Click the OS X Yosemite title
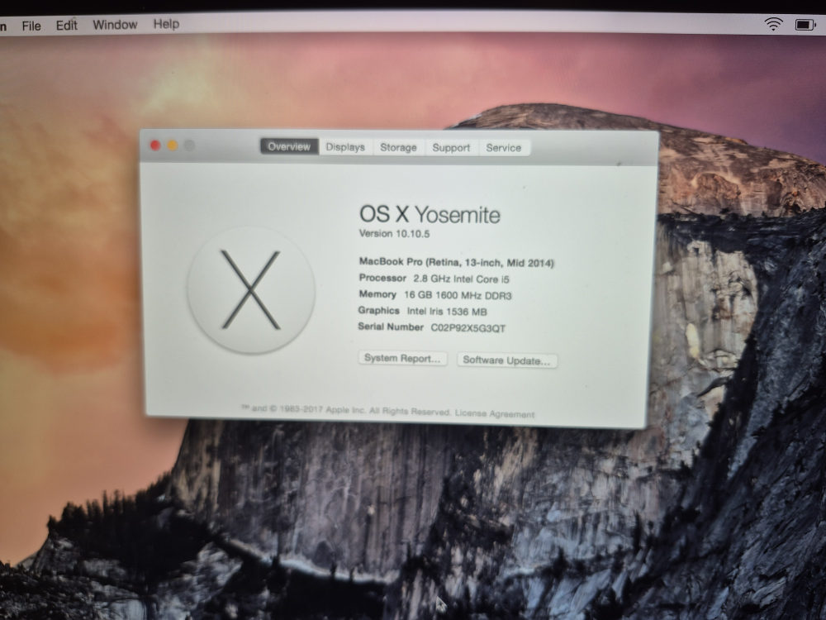 point(430,215)
